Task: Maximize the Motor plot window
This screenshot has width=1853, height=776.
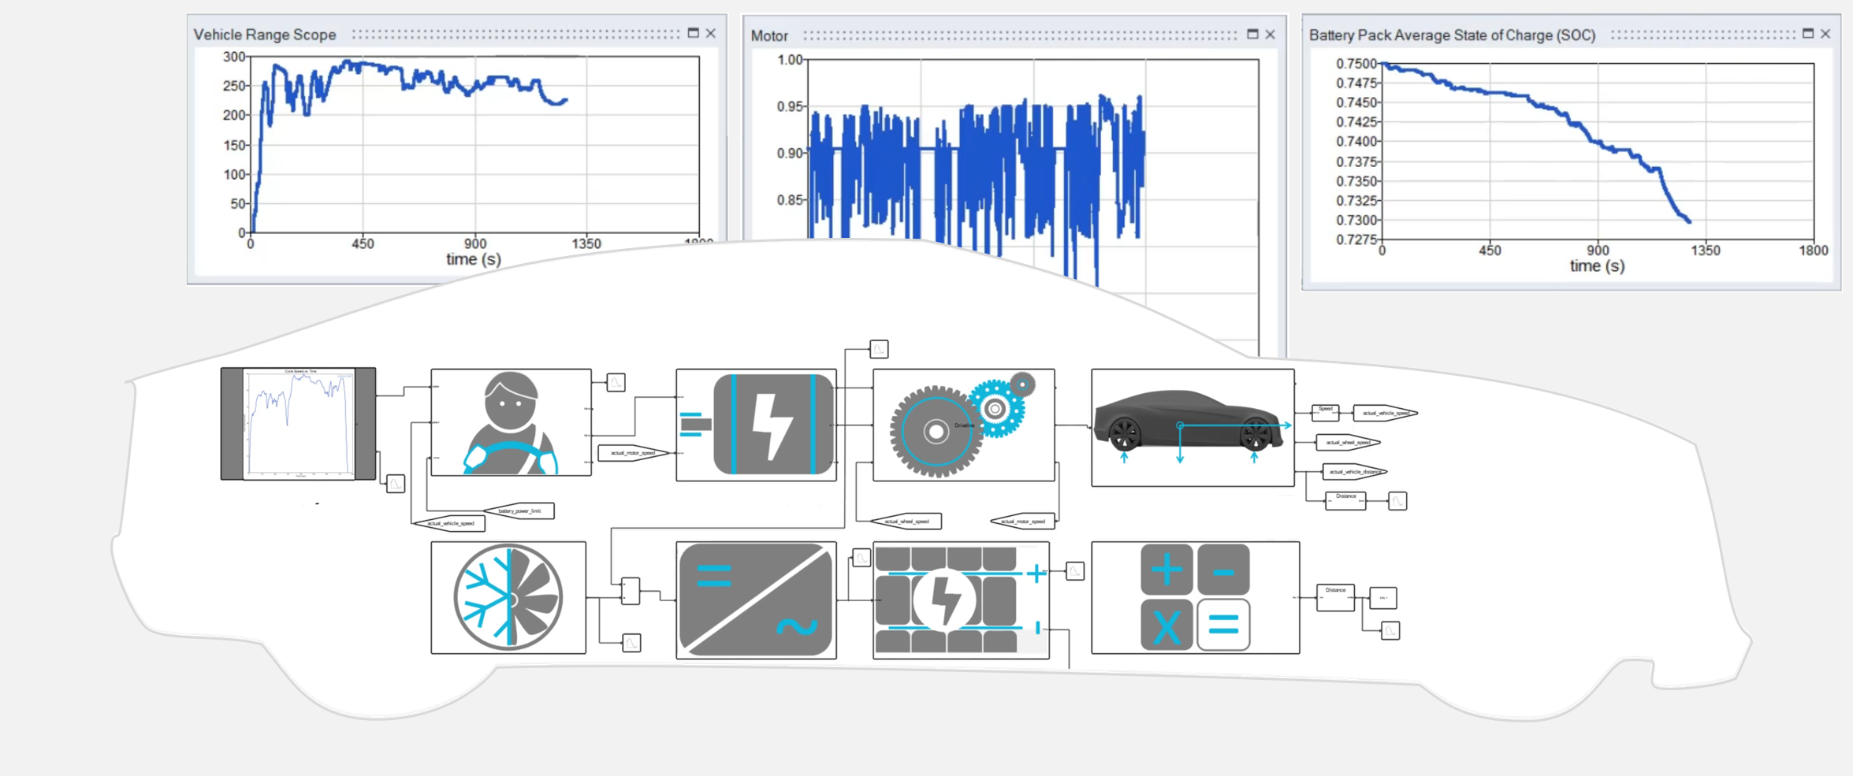Action: pos(1252,35)
